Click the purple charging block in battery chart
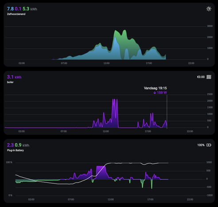This screenshot has height=207, width=218. (x=101, y=172)
